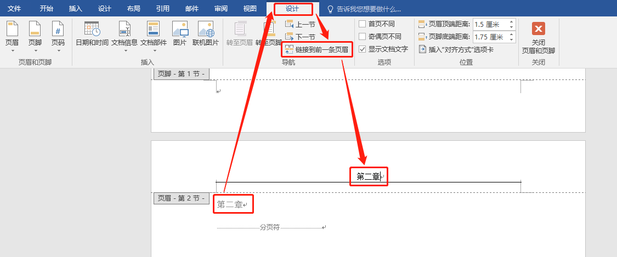
Task: Click the 页脚底端距离 icon
Action: tap(422, 37)
